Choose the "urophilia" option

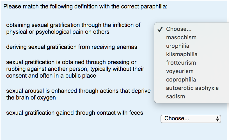tap(177, 46)
